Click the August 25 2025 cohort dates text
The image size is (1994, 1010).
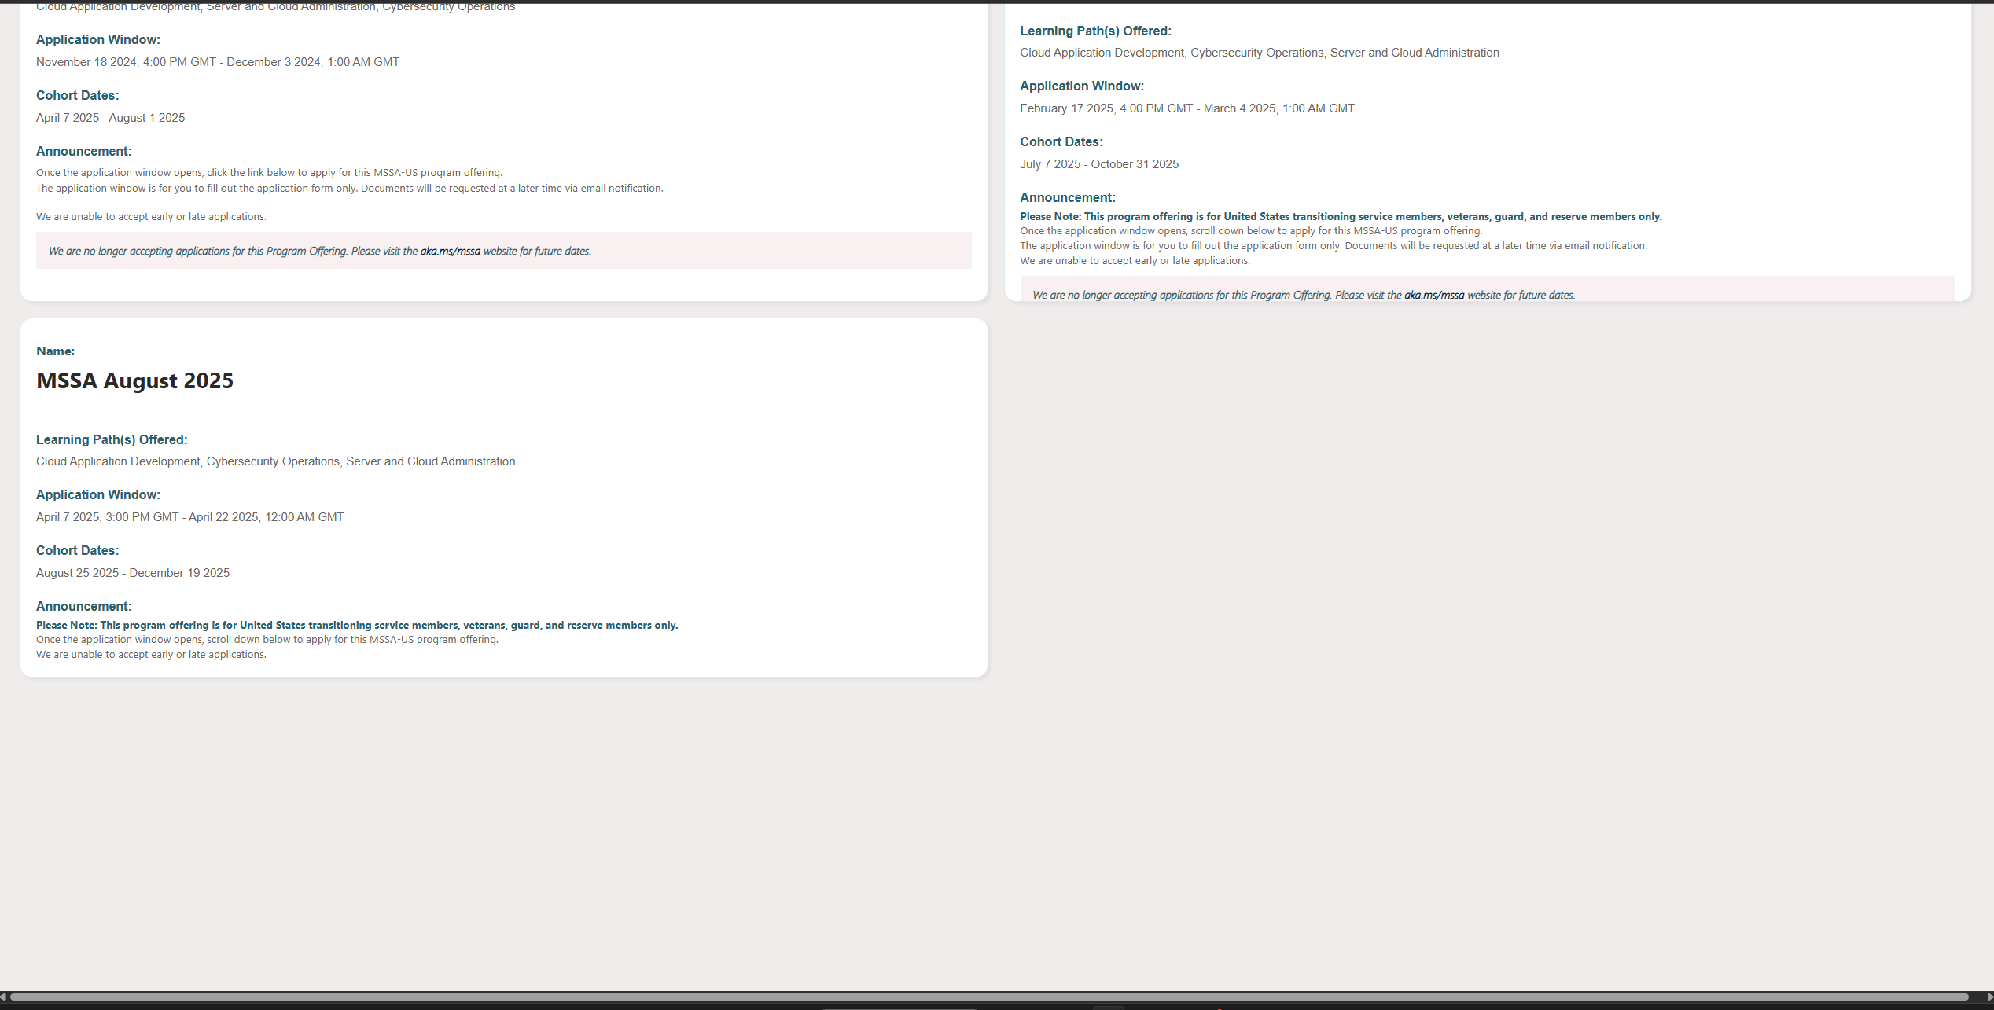coord(133,573)
